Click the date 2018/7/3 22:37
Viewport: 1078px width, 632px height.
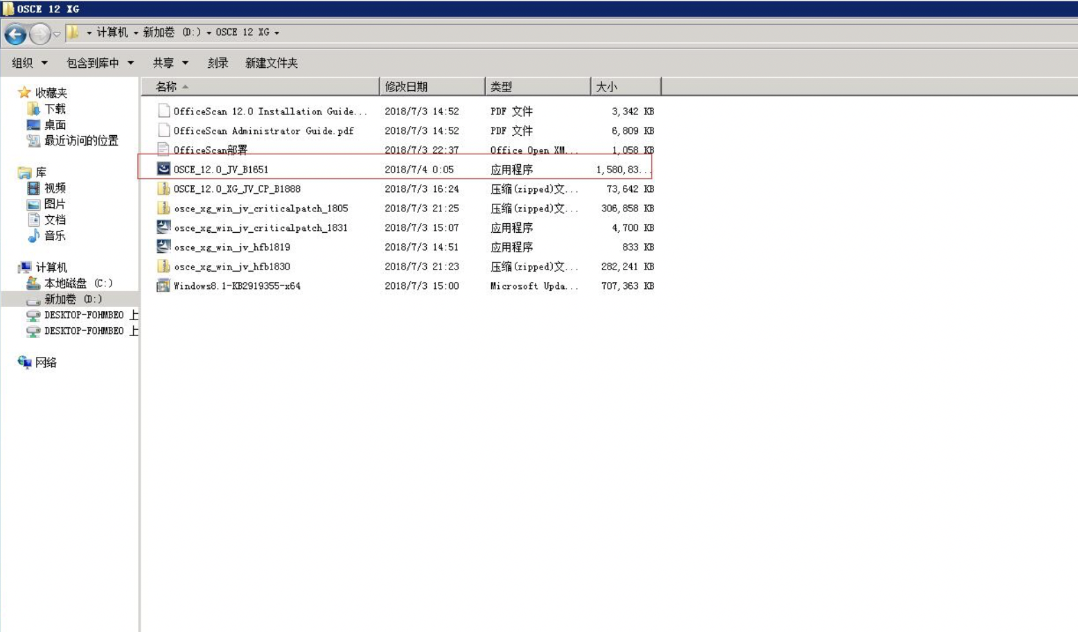(x=422, y=150)
